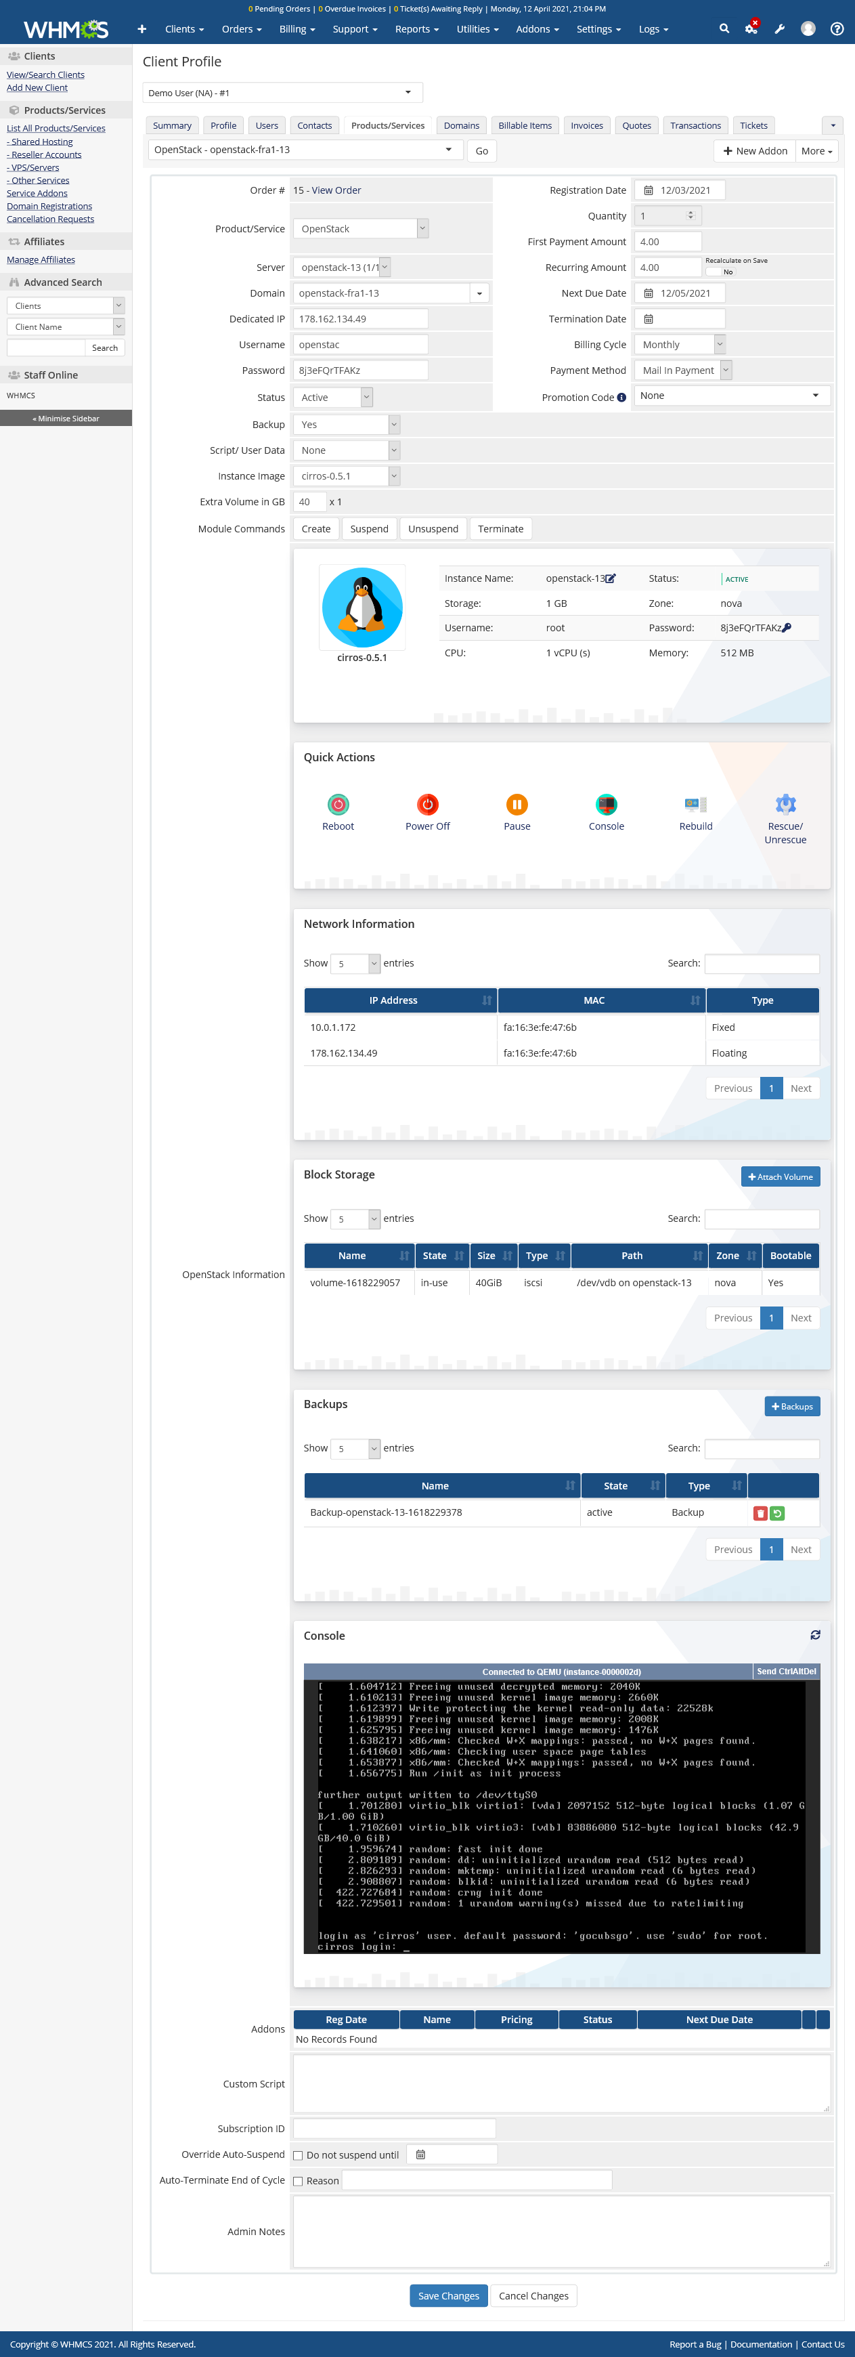Check Auto-Terminate Reason checkbox

tap(298, 2182)
